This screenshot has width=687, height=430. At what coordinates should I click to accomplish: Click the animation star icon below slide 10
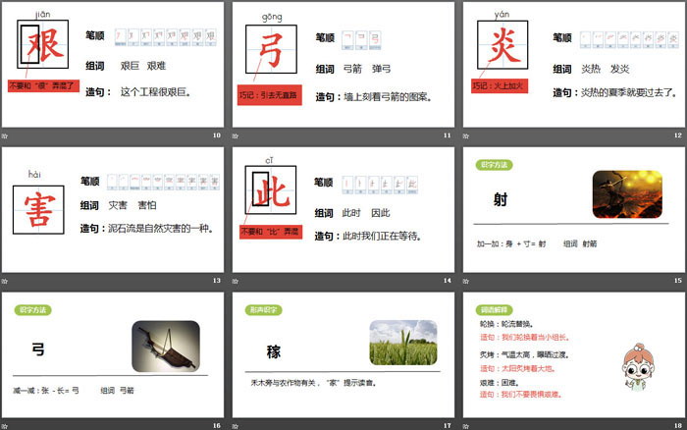(5, 134)
